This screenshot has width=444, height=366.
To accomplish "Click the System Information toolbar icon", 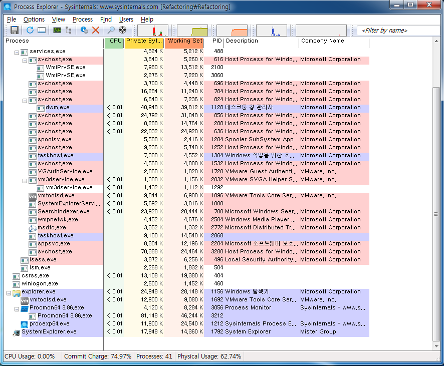I will click(57, 30).
